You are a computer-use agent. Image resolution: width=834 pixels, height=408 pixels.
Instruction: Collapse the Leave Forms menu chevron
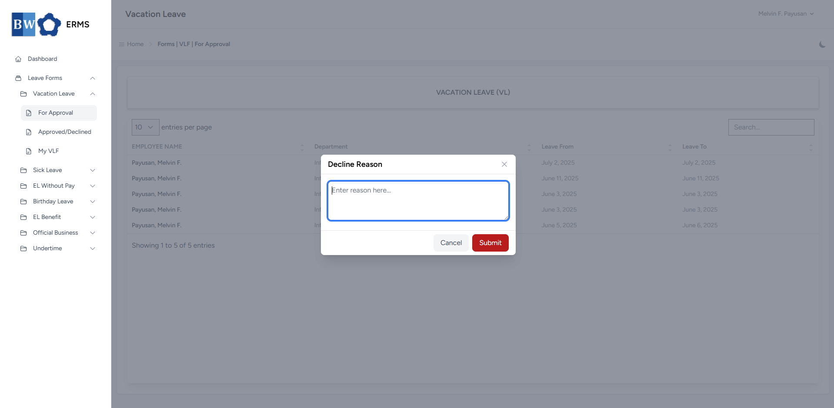(93, 78)
